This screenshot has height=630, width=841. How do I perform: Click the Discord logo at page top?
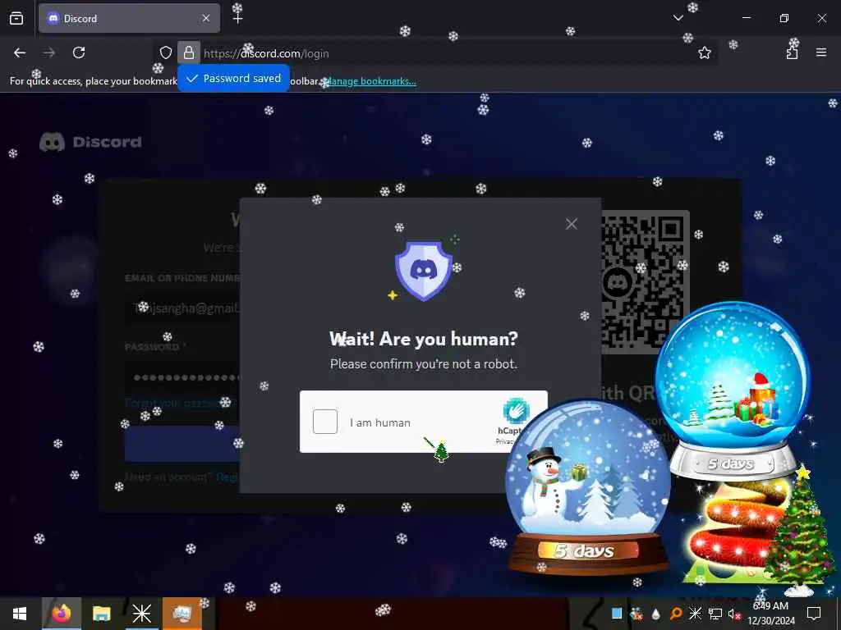tap(90, 142)
